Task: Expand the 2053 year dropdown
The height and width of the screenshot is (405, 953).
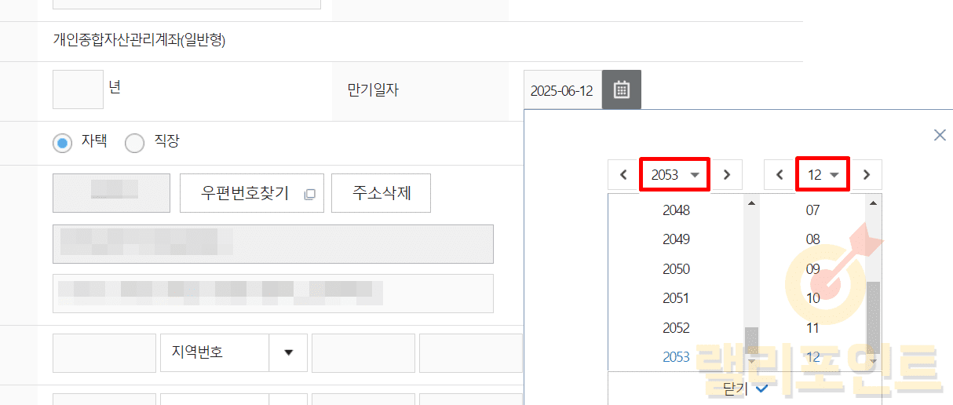Action: (675, 175)
